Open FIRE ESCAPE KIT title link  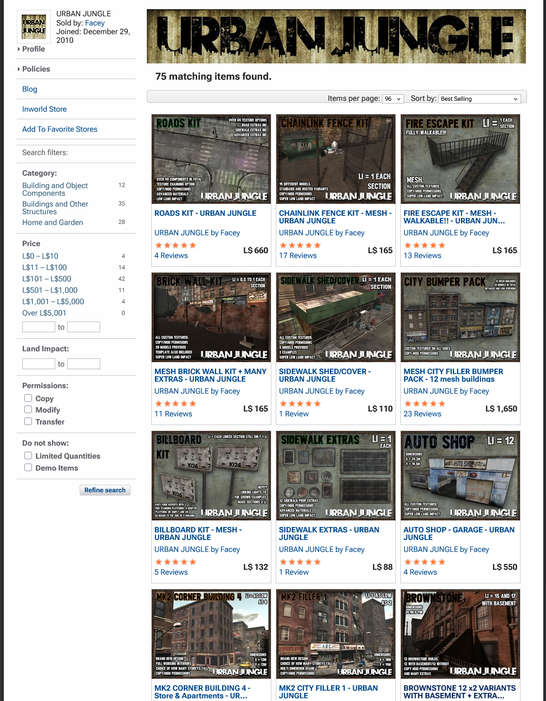pos(454,217)
